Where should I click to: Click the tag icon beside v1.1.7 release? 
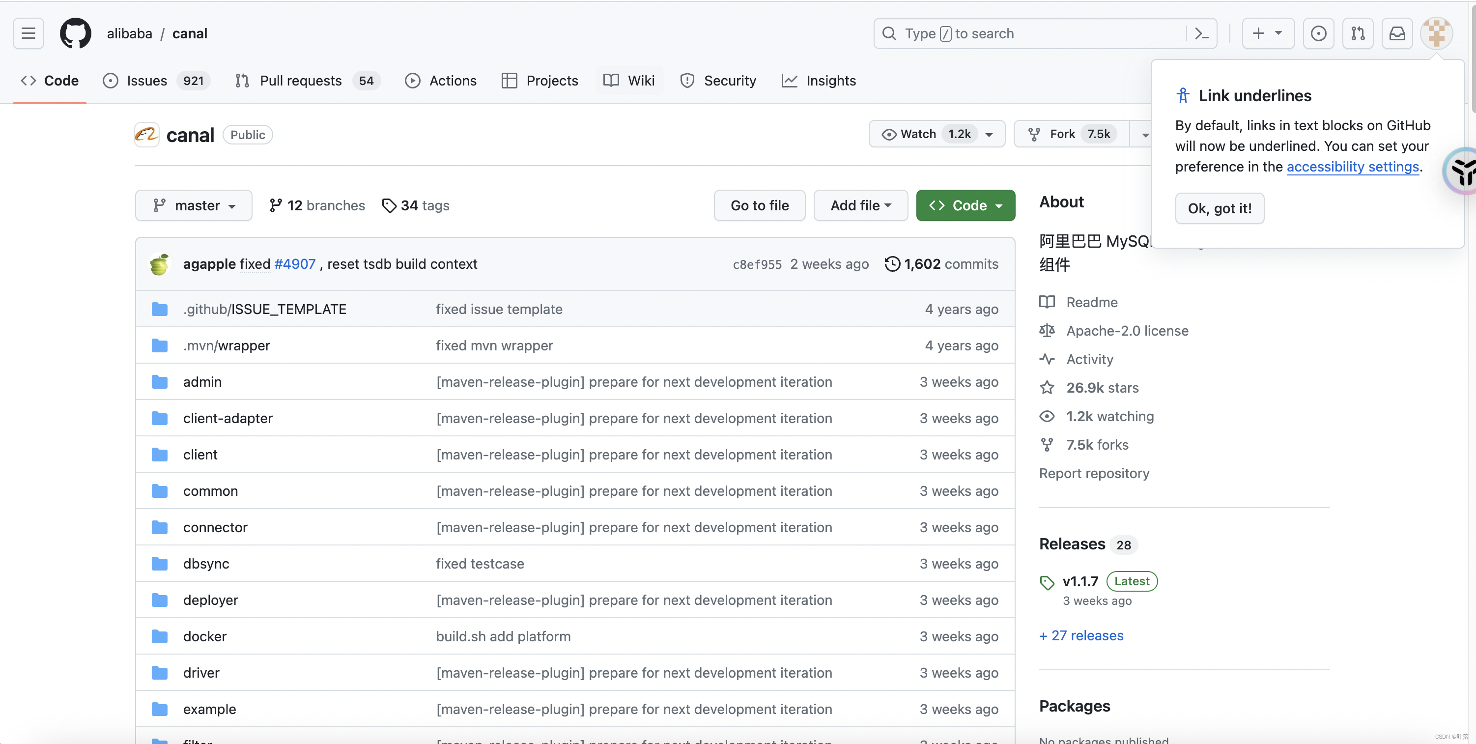[1047, 582]
